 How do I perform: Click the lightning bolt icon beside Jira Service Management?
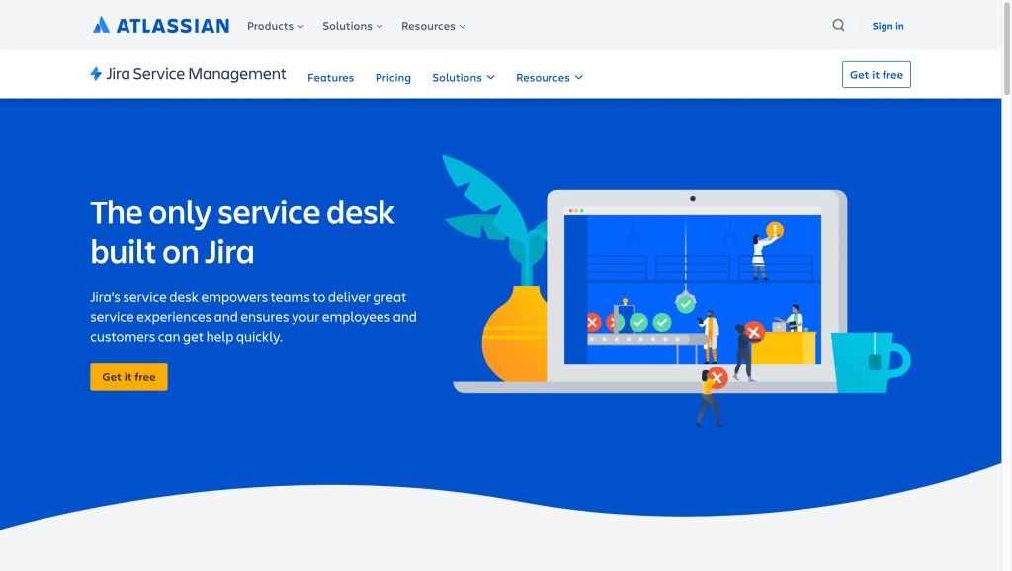(95, 73)
